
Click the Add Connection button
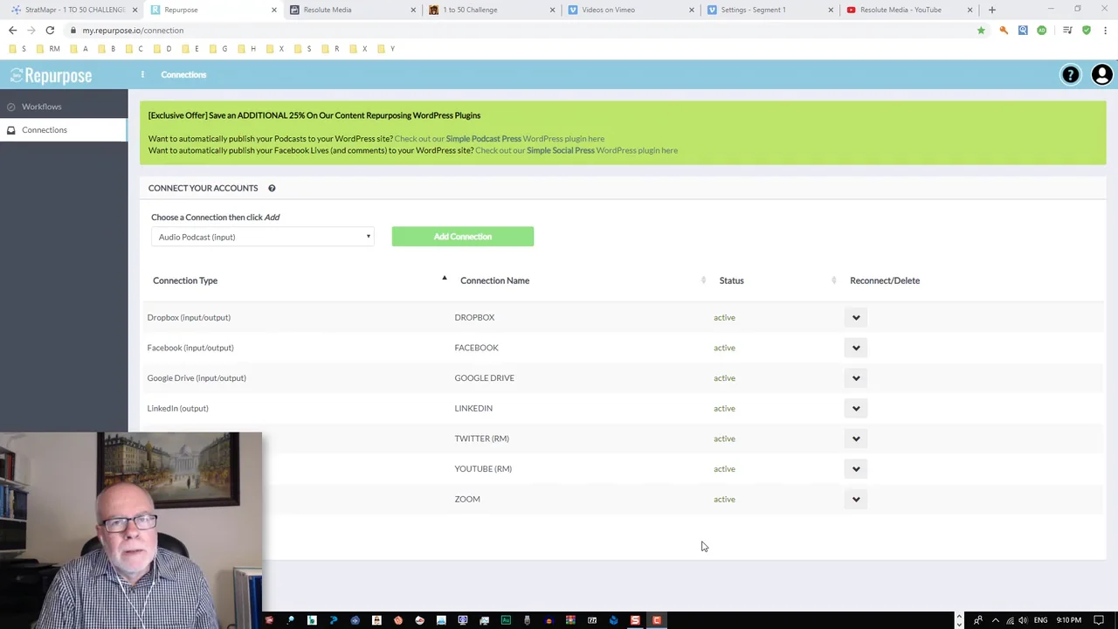pyautogui.click(x=463, y=237)
